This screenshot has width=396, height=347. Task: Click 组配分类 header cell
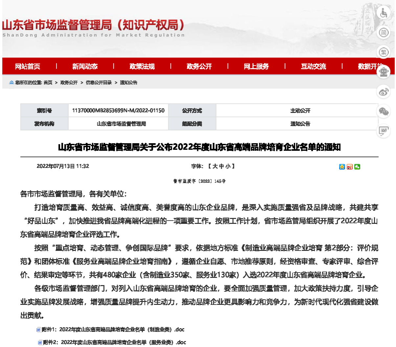(192, 124)
